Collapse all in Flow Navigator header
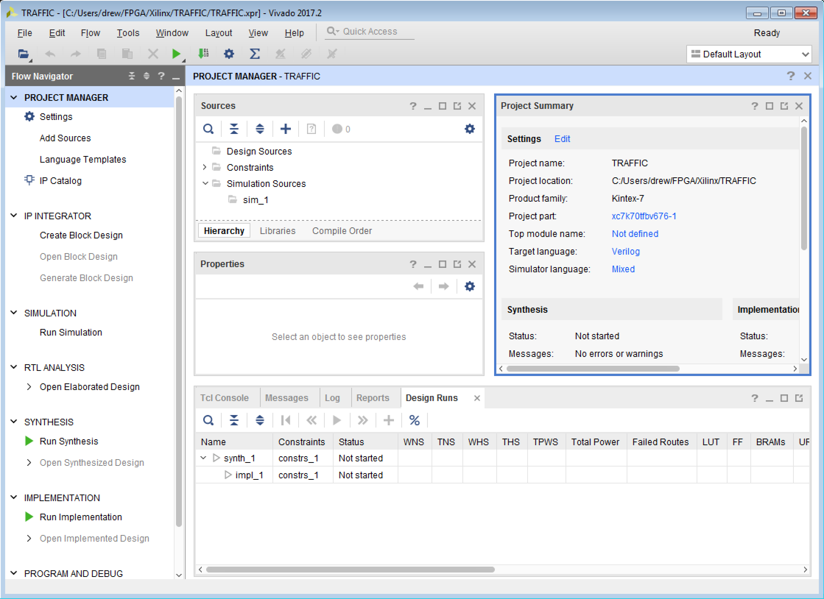Screen dimensions: 824x599 pos(132,76)
